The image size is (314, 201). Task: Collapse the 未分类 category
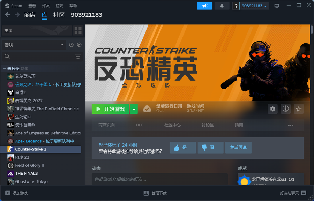coord(4,69)
